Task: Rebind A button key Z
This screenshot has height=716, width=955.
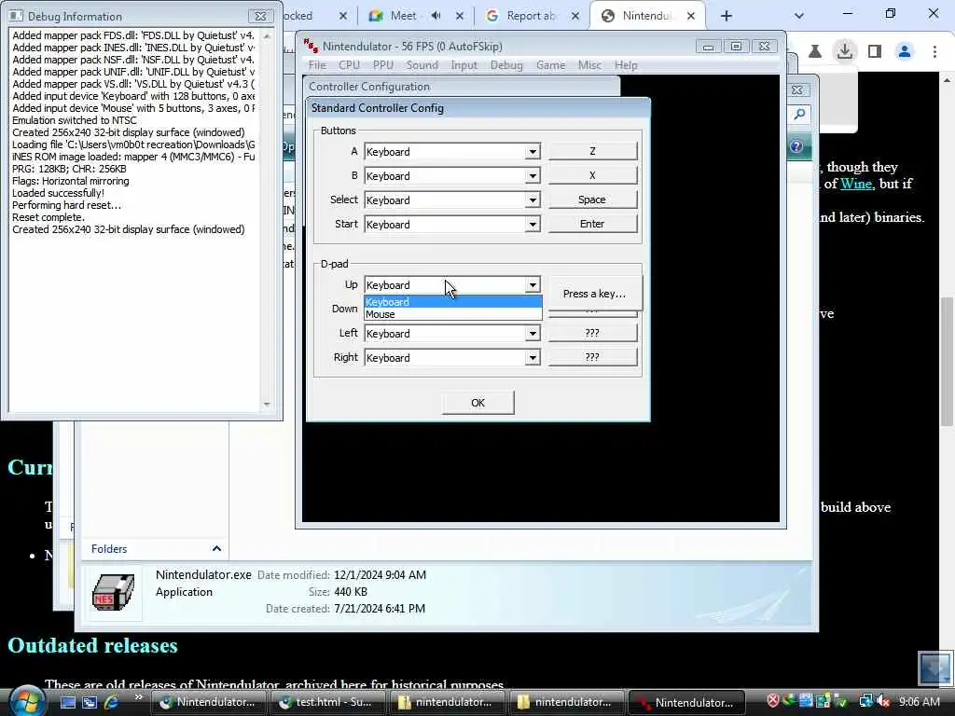Action: pos(592,151)
